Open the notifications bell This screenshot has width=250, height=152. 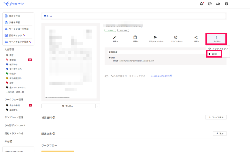202,4
